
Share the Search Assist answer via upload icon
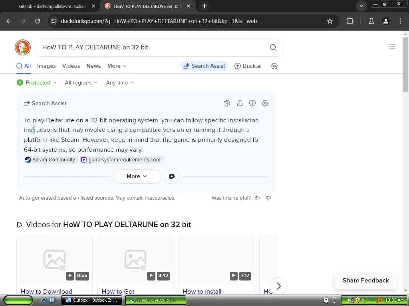pyautogui.click(x=240, y=103)
